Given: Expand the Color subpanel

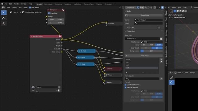Looking at the screenshot, I should (127, 27).
